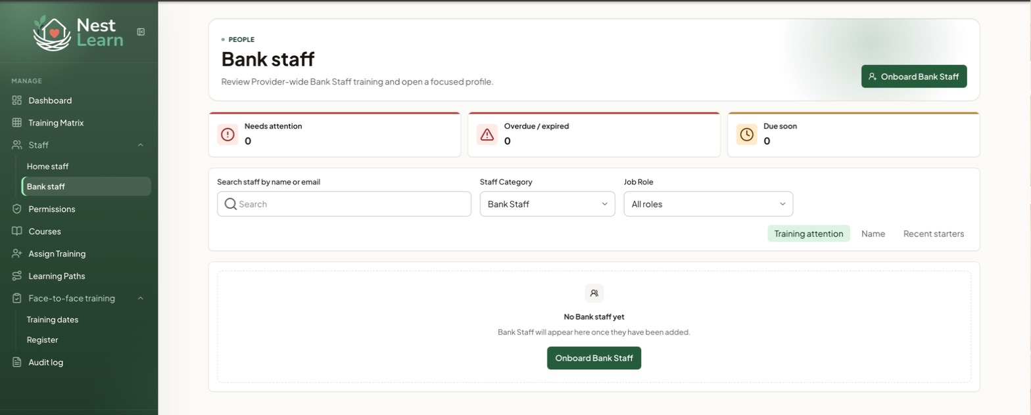Click Onboard Bank Staff in empty state
This screenshot has height=415, width=1031.
594,358
